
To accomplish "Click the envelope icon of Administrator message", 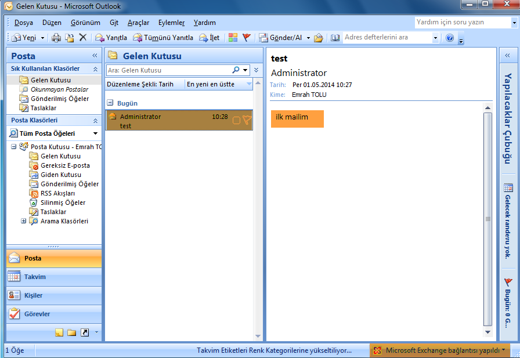I will tap(113, 117).
